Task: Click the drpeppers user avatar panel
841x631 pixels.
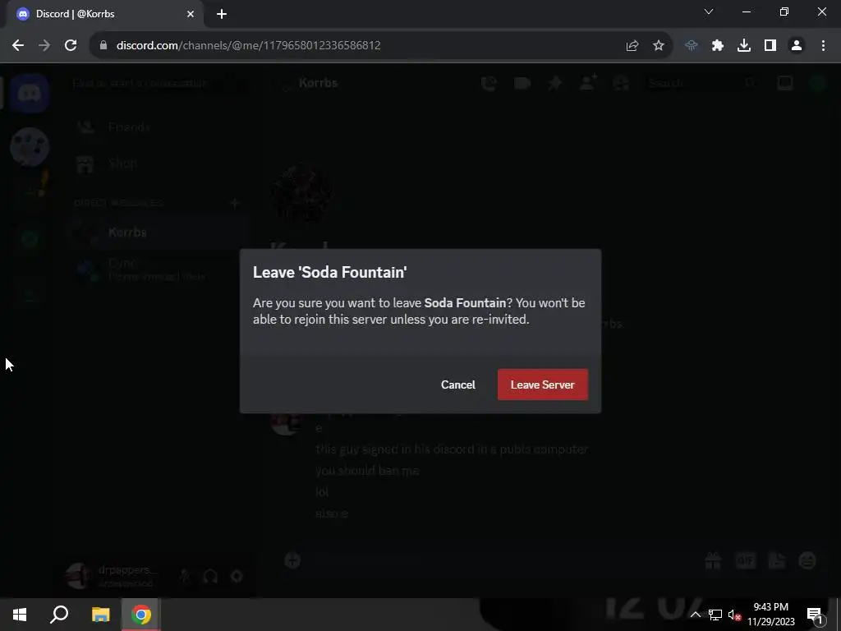Action: coord(113,576)
